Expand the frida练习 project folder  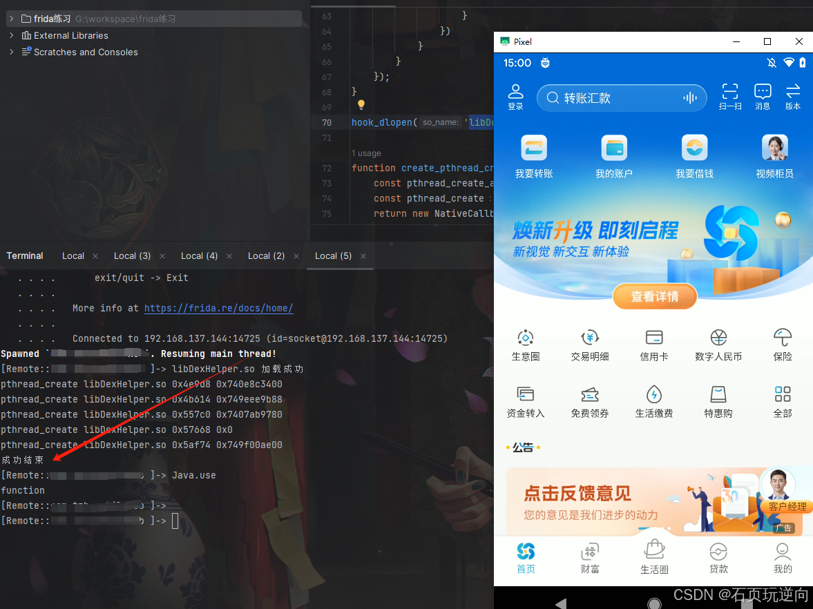(12, 19)
